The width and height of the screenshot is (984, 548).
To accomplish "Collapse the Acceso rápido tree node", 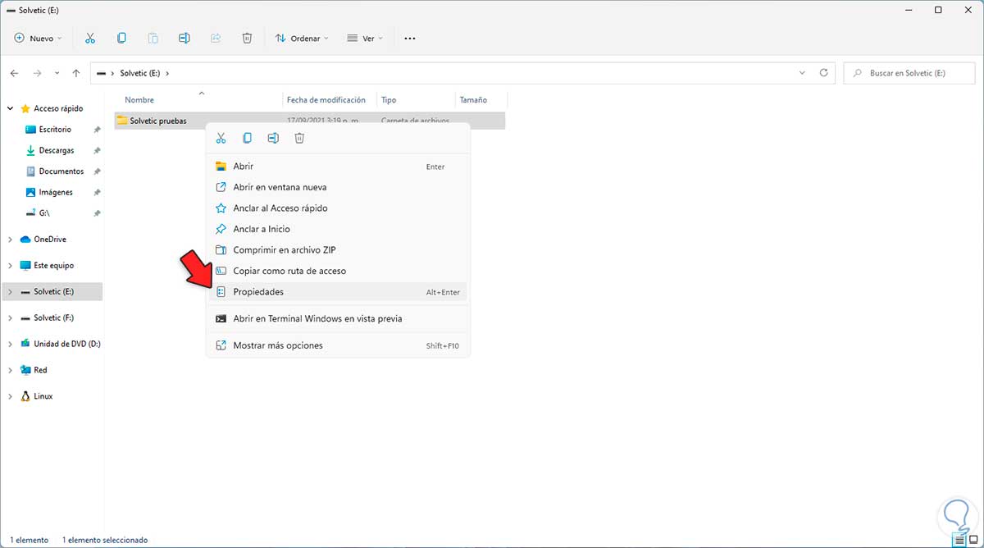I will [11, 108].
